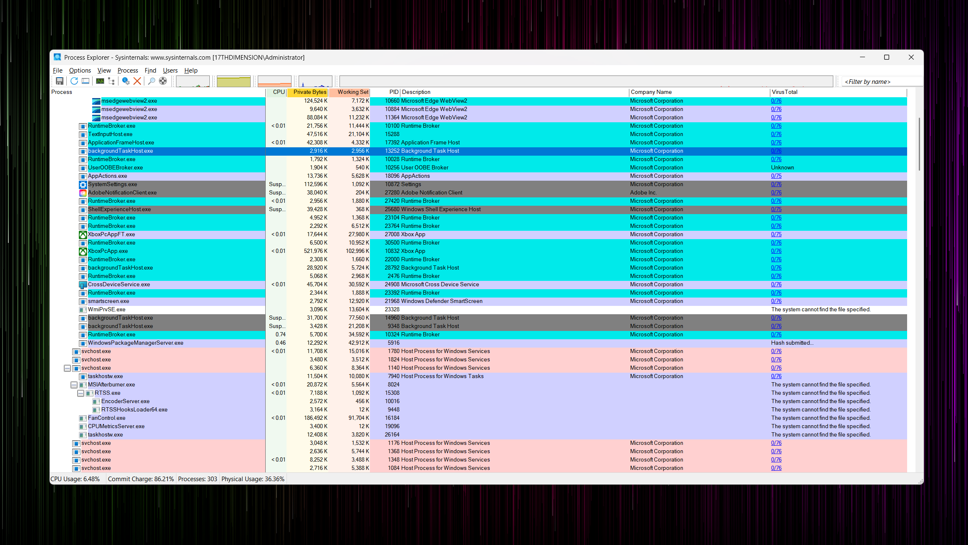The width and height of the screenshot is (968, 545).
Task: Toggle the lower pane view icon
Action: pyautogui.click(x=85, y=81)
